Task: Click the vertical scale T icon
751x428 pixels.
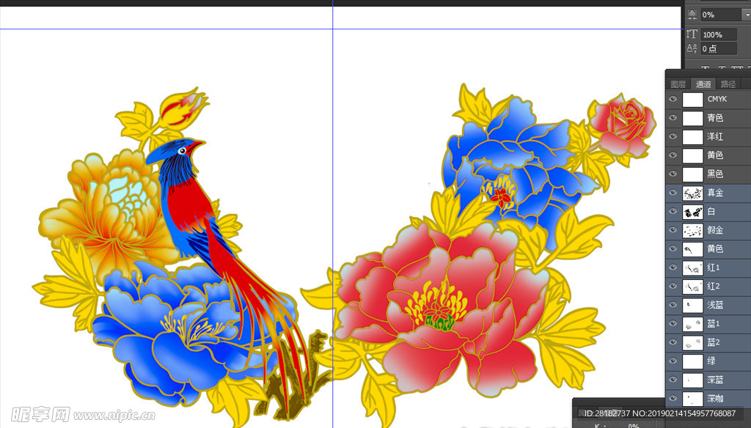Action: click(x=692, y=34)
